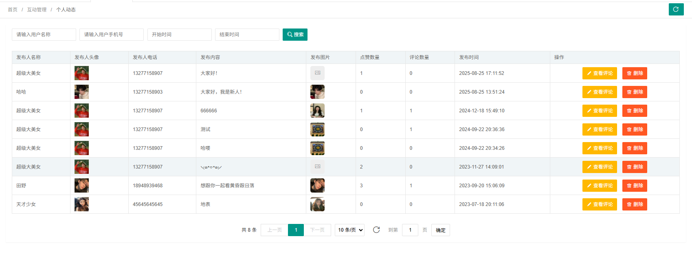Open the 结束时间 date picker

(x=247, y=35)
